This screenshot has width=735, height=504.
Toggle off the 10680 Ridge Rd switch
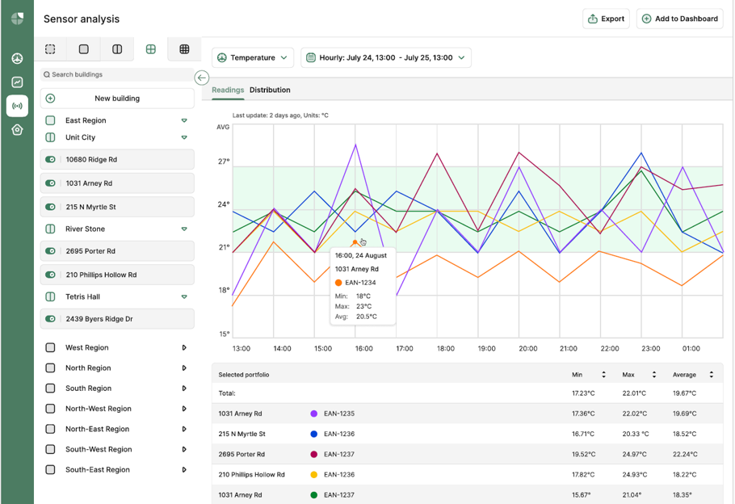(x=51, y=160)
